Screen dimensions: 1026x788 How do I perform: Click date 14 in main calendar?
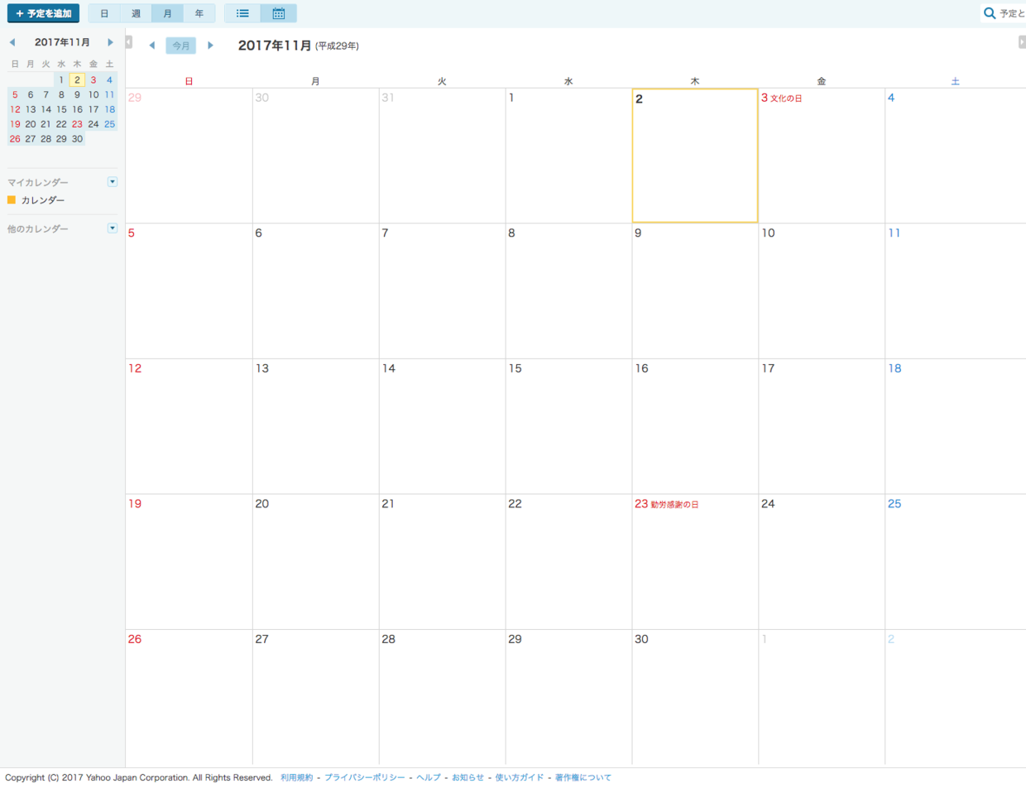click(389, 368)
